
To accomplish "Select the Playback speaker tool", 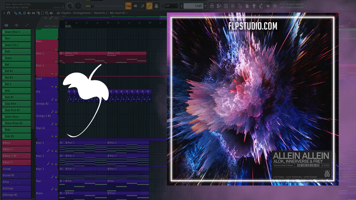I will tap(51, 13).
